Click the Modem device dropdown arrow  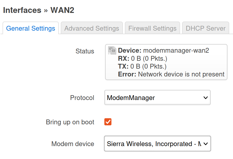(205, 144)
